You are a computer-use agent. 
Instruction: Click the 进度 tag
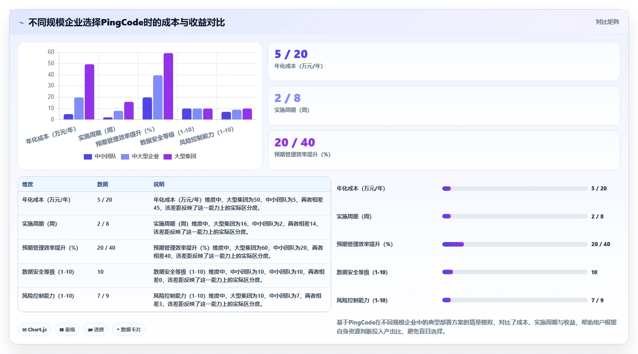[x=96, y=330]
